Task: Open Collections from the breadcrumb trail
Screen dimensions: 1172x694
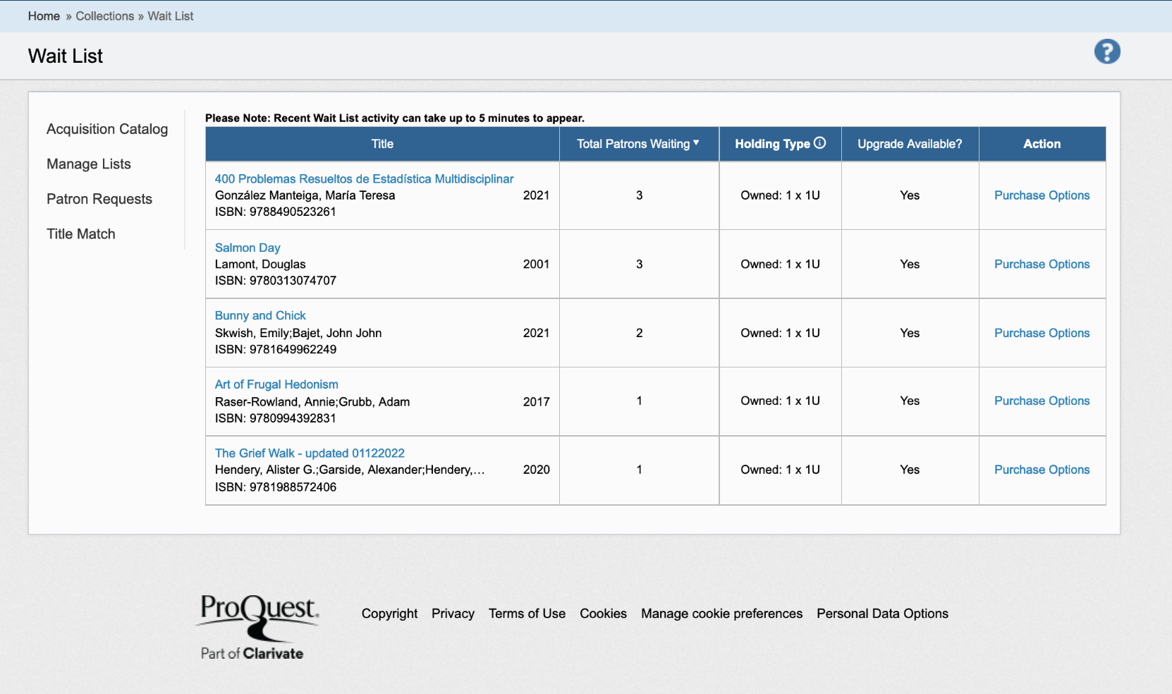Action: point(104,16)
